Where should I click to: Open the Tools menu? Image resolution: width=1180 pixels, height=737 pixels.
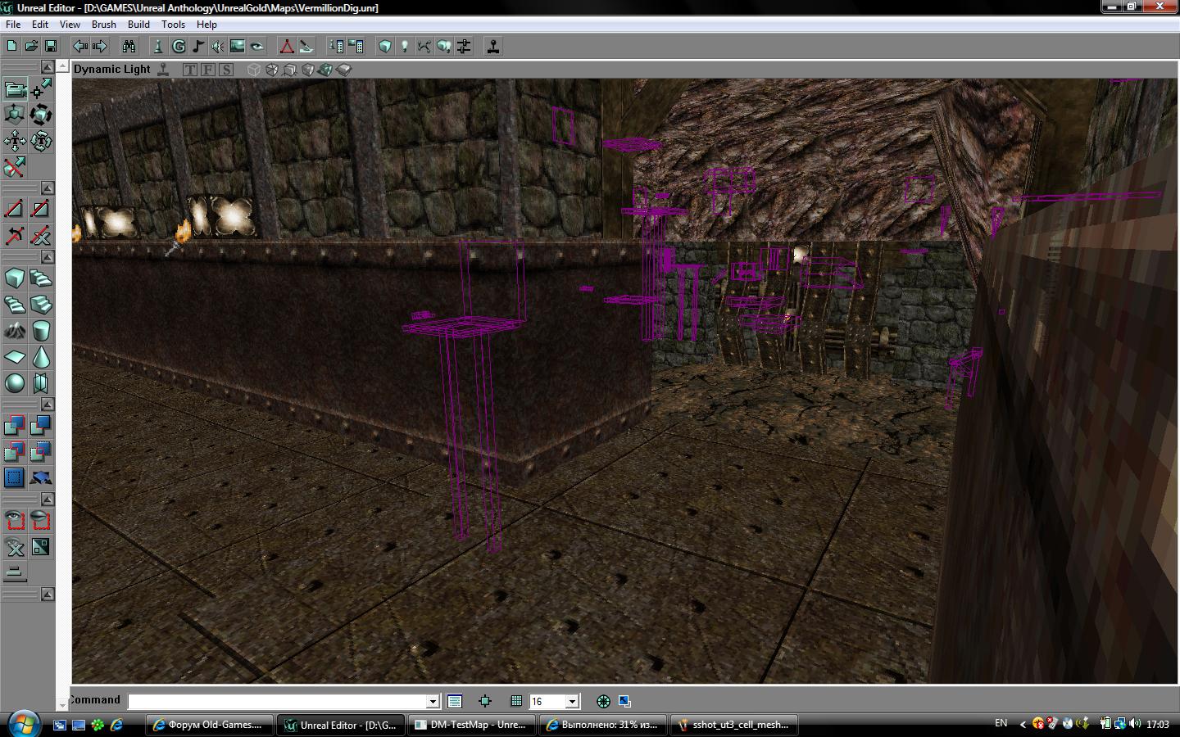point(174,25)
